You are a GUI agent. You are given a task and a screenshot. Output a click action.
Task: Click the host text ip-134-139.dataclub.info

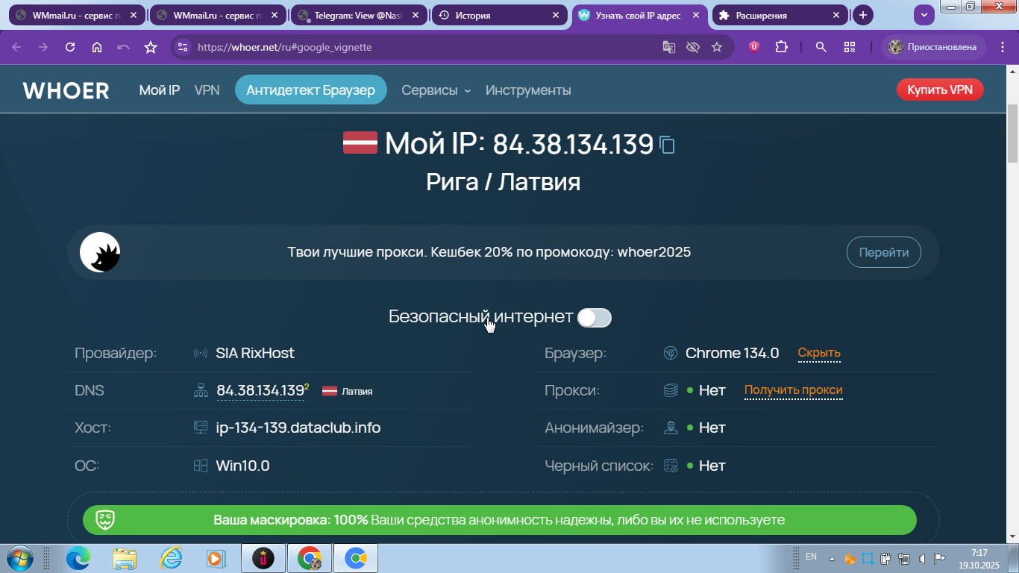pos(298,428)
